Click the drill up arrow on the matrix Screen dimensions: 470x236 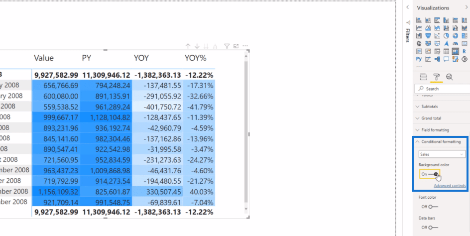click(x=188, y=46)
